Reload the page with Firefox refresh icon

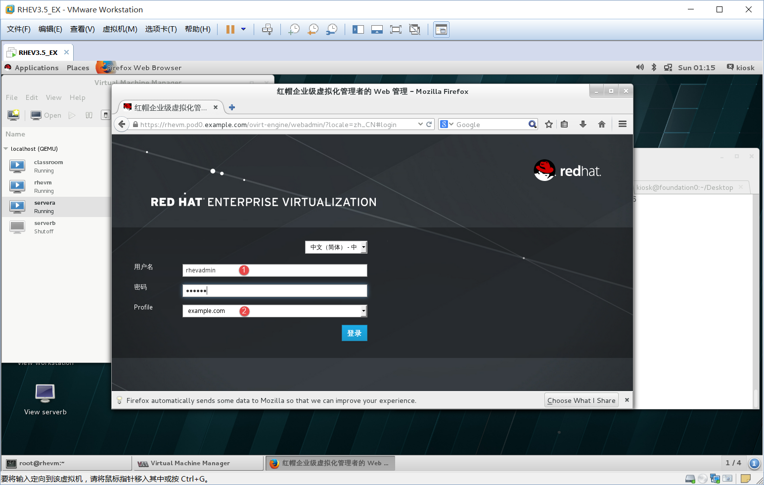pos(429,124)
